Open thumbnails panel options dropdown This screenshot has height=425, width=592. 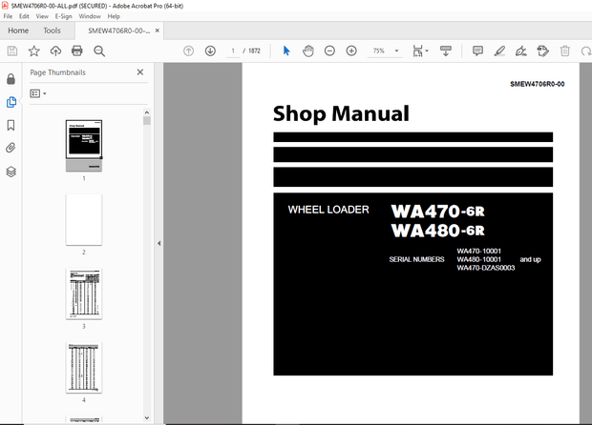tap(38, 93)
